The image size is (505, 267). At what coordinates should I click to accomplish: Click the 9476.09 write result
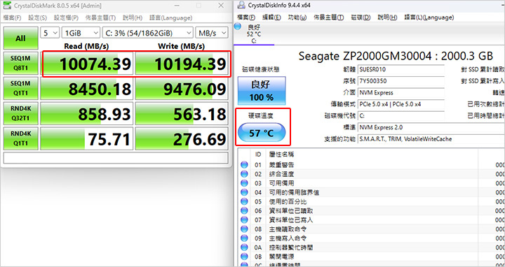click(182, 89)
